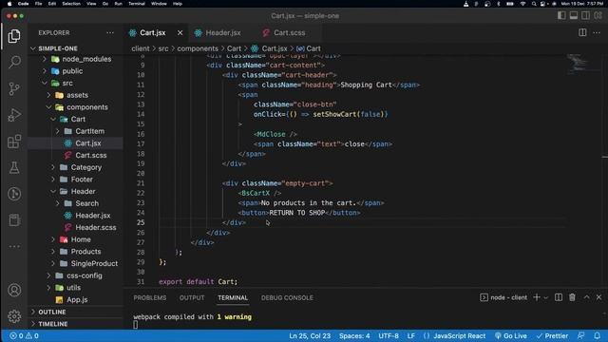608x342 pixels.
Task: Expand the OUTLINE section
Action: [x=52, y=313]
